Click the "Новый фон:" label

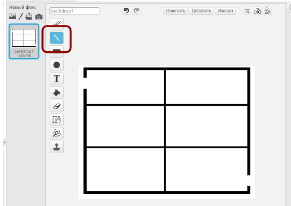[x=23, y=7]
